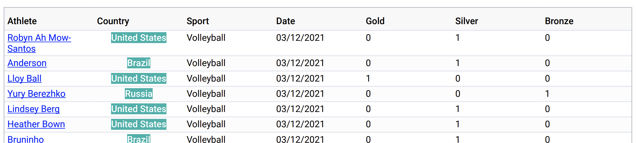Open Yury Berezhko's athlete page
637x143 pixels.
point(36,94)
